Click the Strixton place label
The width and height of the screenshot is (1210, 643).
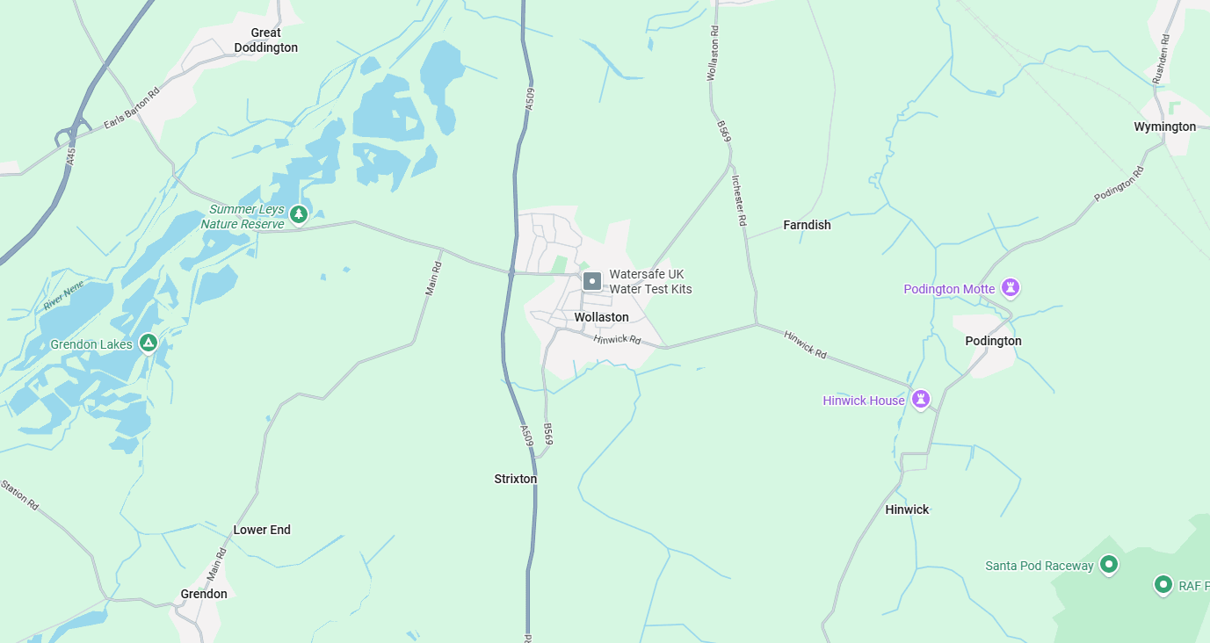(516, 479)
